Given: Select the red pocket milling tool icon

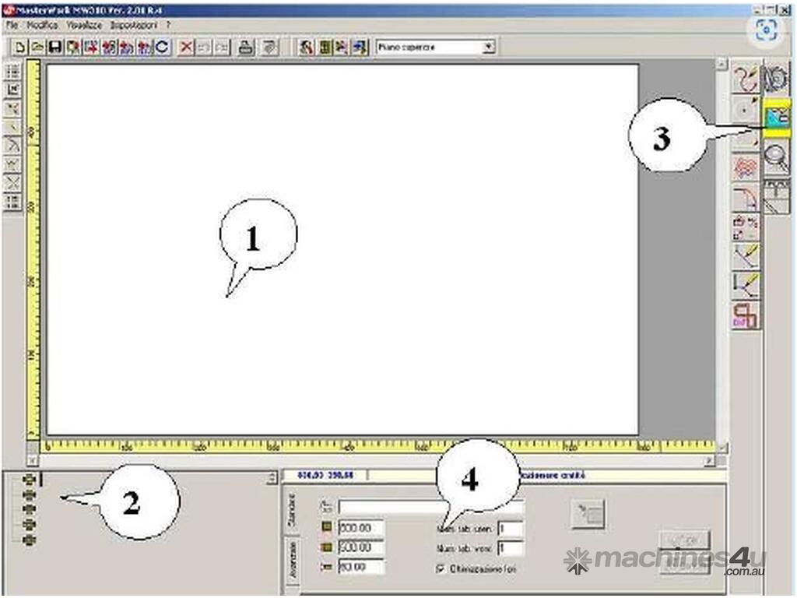Looking at the screenshot, I should click(x=746, y=167).
